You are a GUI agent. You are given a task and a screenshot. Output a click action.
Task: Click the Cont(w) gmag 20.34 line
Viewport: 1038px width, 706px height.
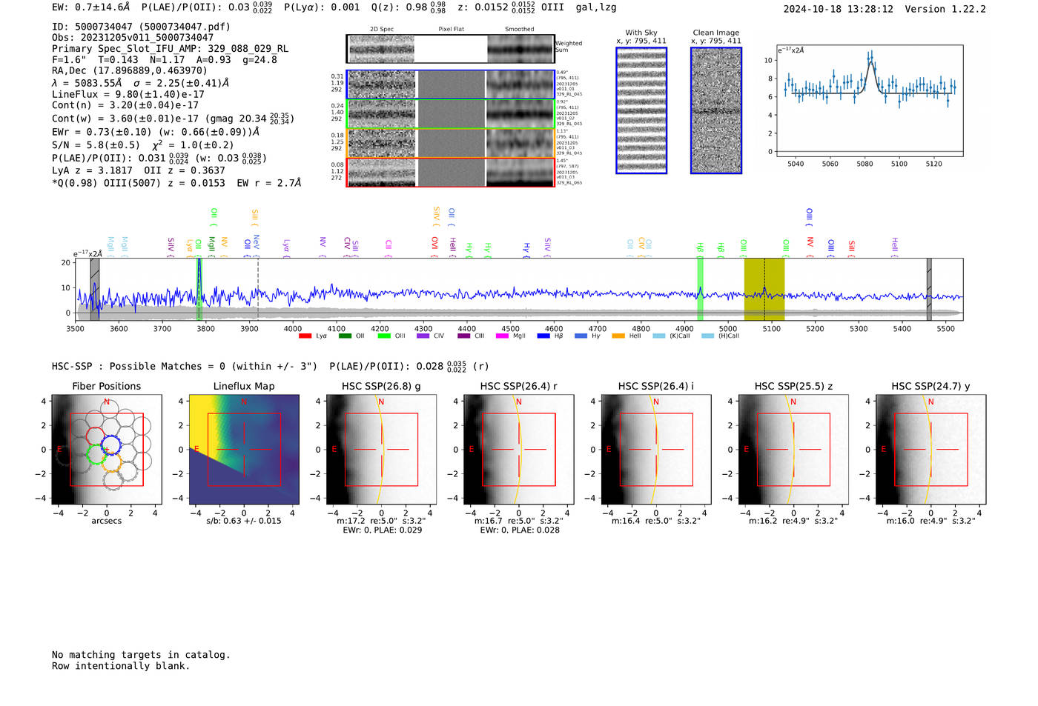click(173, 119)
